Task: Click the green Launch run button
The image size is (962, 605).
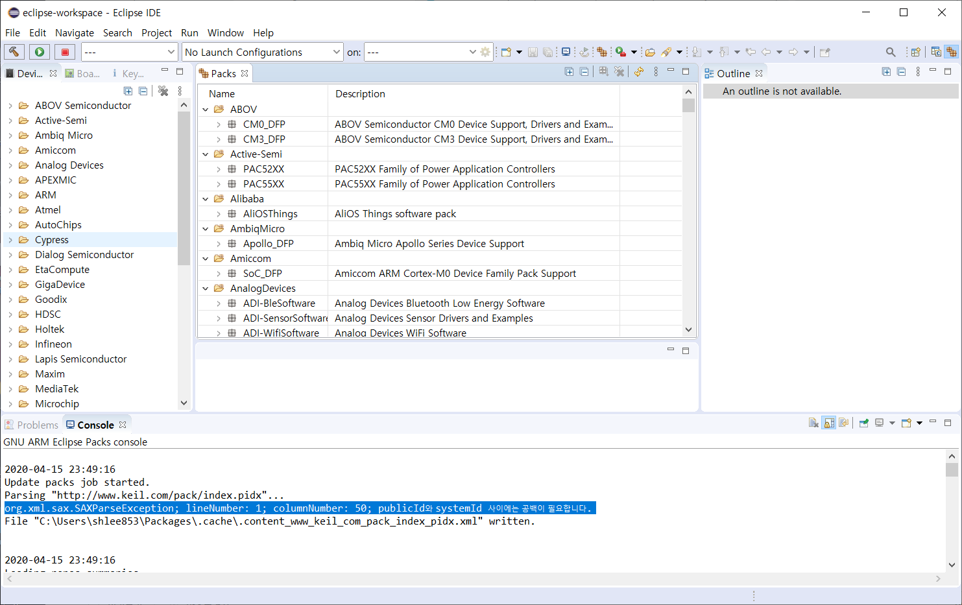Action: point(40,52)
